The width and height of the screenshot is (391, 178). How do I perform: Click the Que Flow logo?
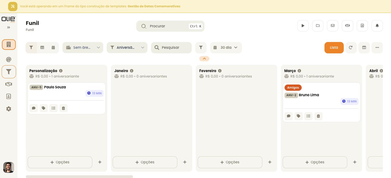[8, 19]
